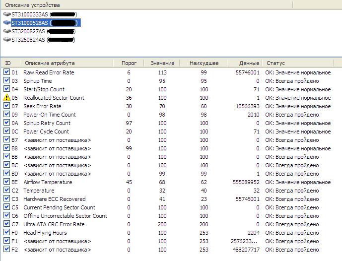The image size is (342, 261).
Task: Toggle the Power Cycle Count checkbox
Action: [6, 131]
